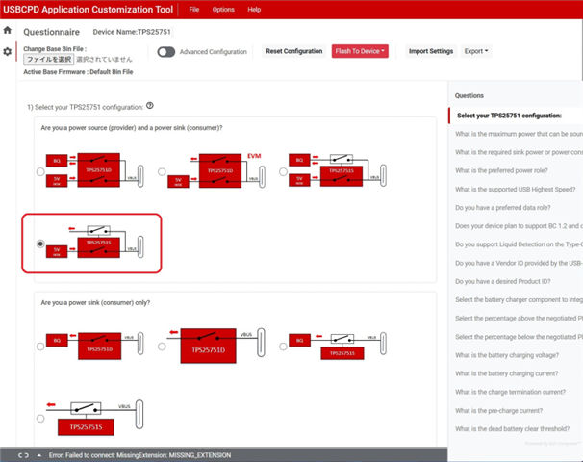
Task: Jump to Vendor ID question
Action: [x=519, y=263]
